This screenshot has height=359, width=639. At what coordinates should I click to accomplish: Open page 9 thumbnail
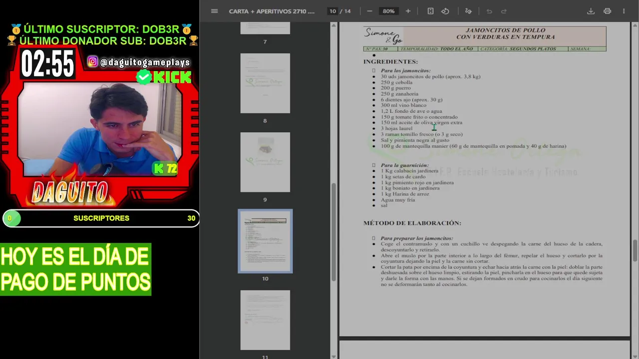265,162
